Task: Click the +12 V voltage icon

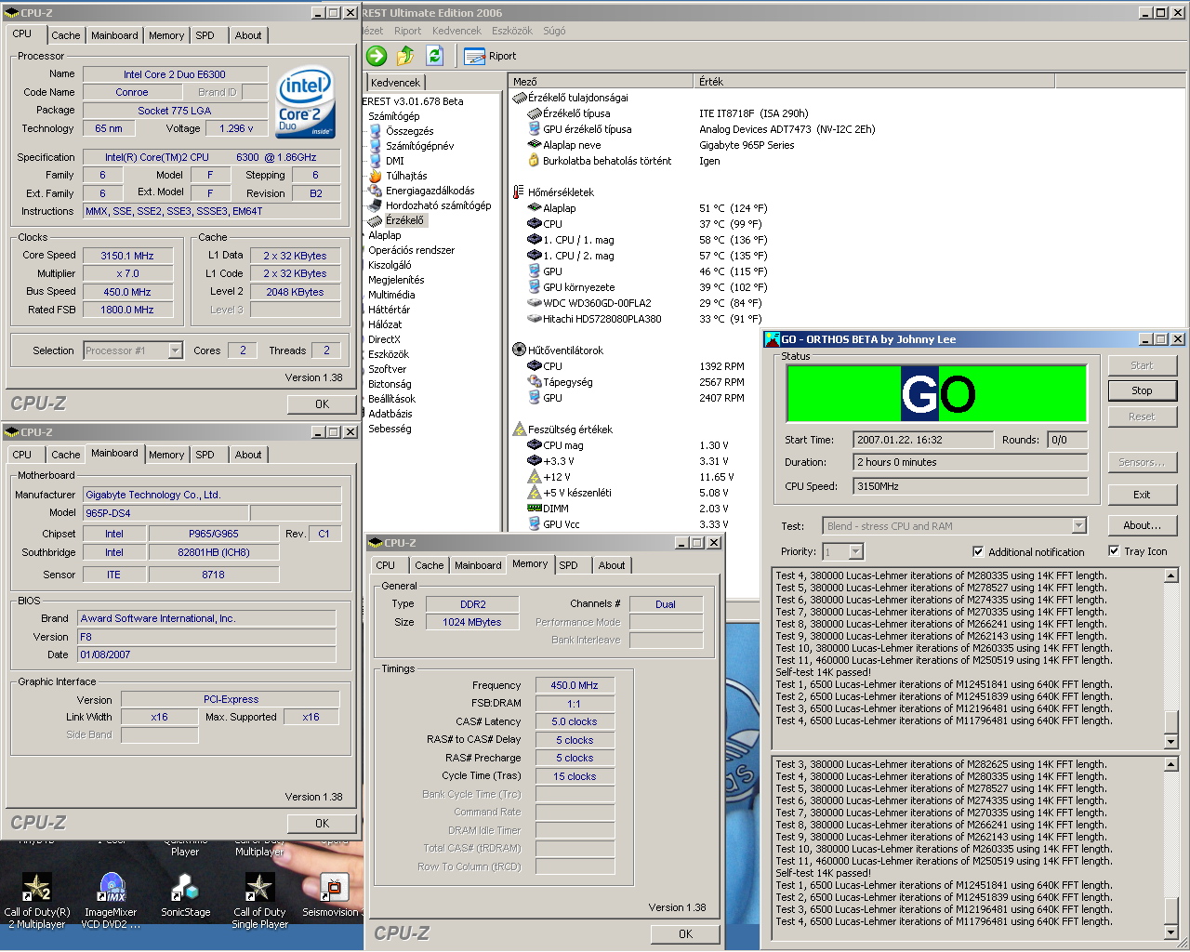Action: pos(534,477)
